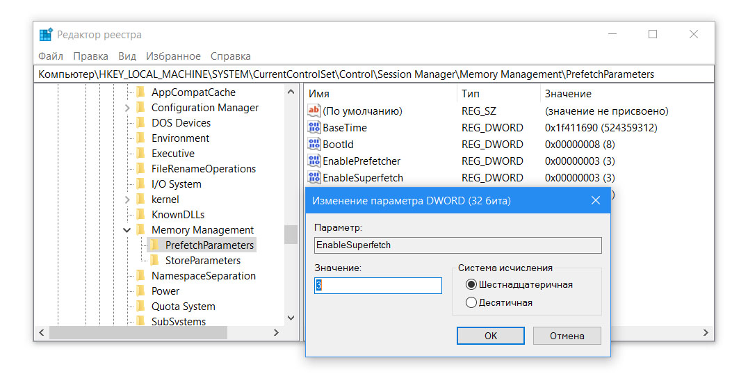
Task: Select the Десятичная radio button
Action: tap(471, 302)
